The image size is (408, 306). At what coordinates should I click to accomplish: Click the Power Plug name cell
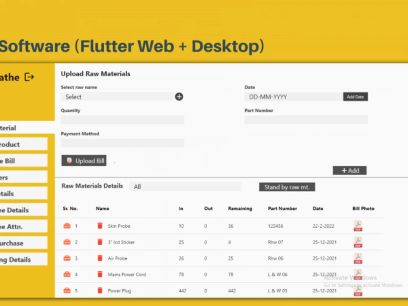click(x=120, y=290)
